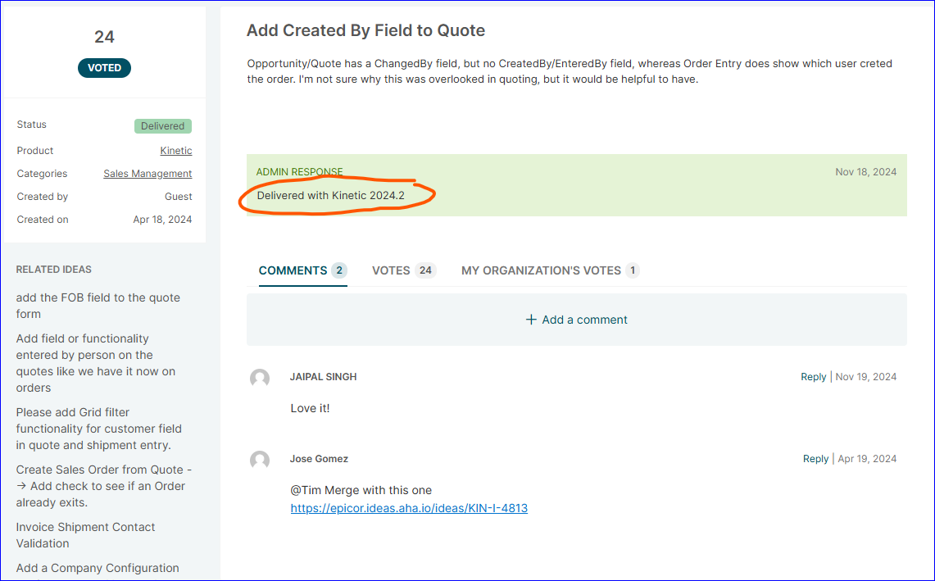The height and width of the screenshot is (581, 935).
Task: Click Add a comment
Action: click(577, 320)
